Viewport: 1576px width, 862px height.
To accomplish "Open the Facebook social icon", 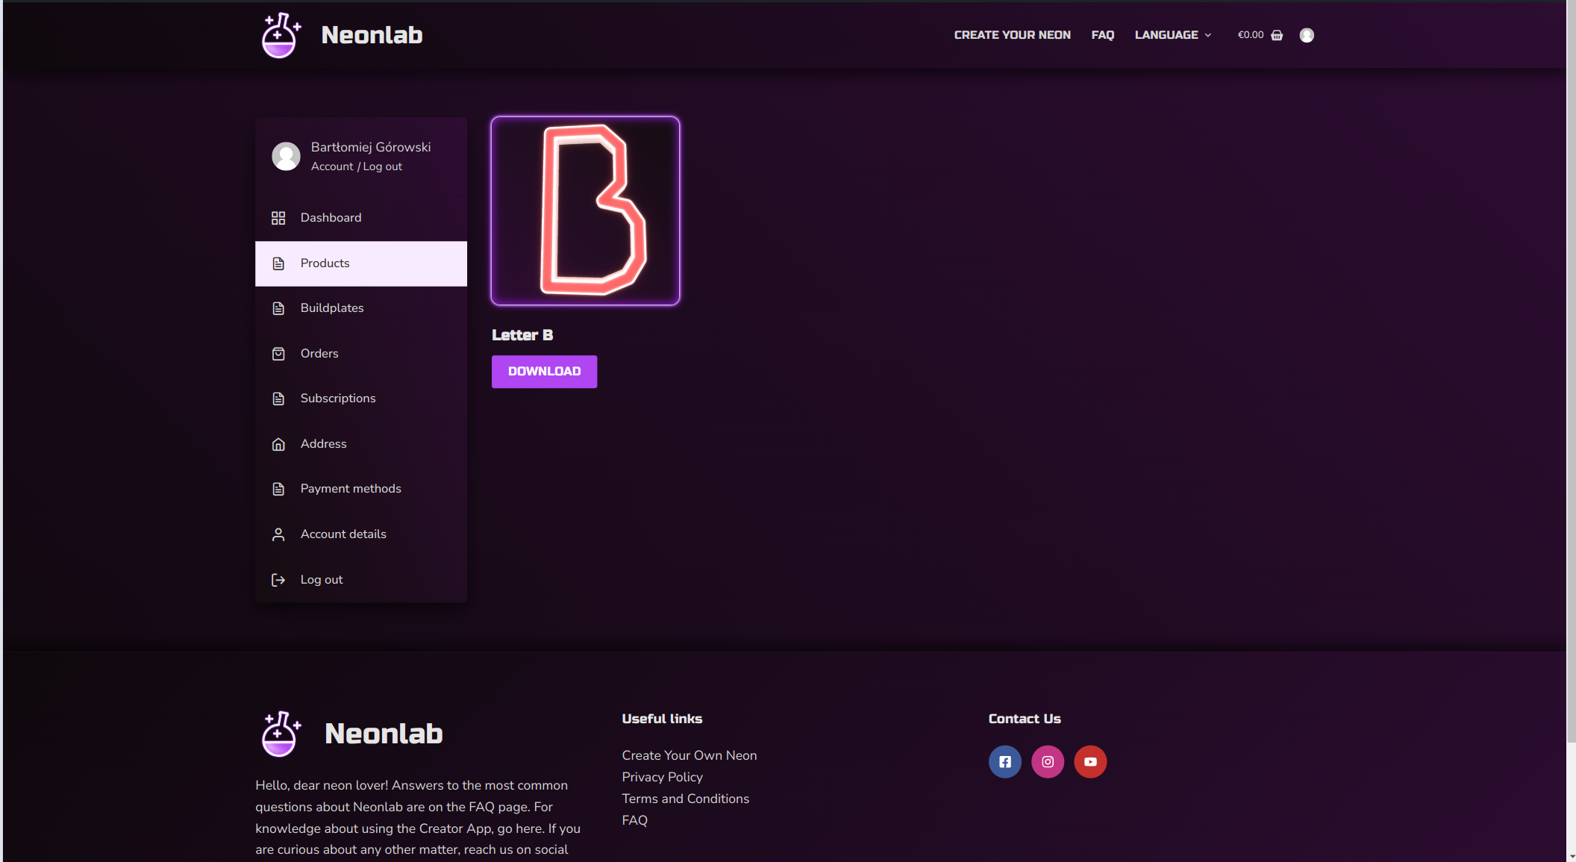I will (x=1004, y=761).
